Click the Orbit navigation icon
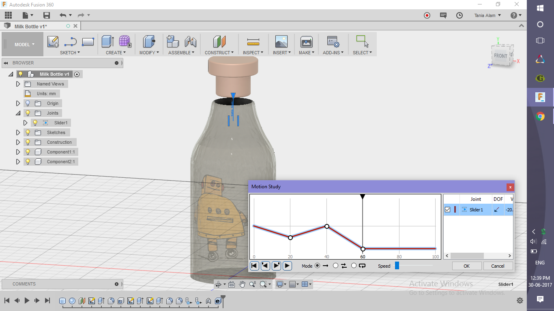This screenshot has height=311, width=554. pyautogui.click(x=219, y=284)
